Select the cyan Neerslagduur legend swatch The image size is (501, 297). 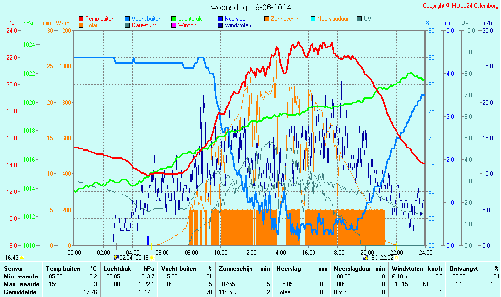(313, 19)
